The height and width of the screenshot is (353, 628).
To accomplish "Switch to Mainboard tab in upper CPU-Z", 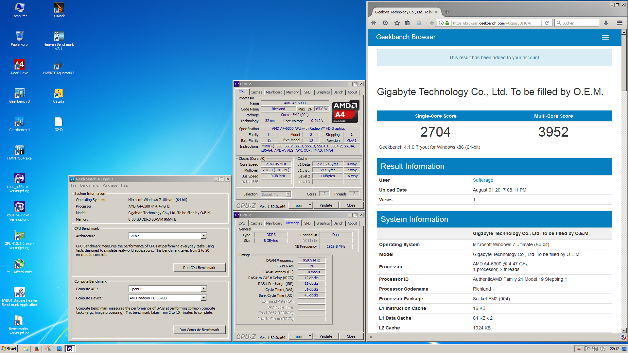I will [274, 92].
